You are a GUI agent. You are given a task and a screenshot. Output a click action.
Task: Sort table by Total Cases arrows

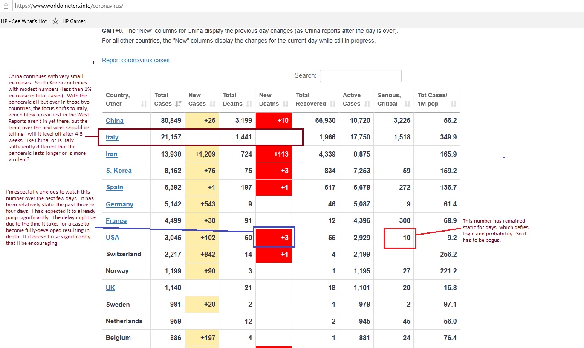pos(178,104)
